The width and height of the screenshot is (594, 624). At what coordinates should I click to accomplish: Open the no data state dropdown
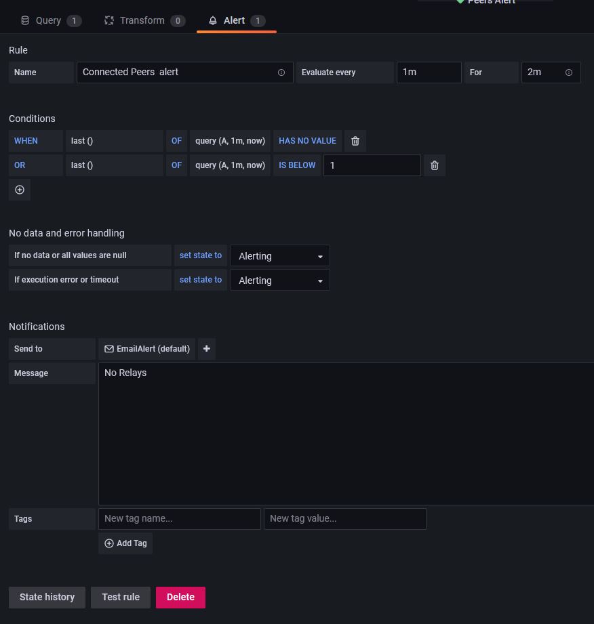pos(280,256)
